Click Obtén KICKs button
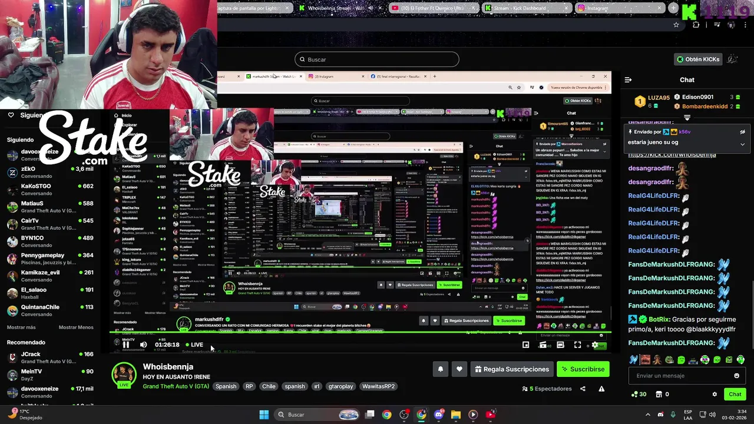754x424 pixels. click(x=698, y=59)
